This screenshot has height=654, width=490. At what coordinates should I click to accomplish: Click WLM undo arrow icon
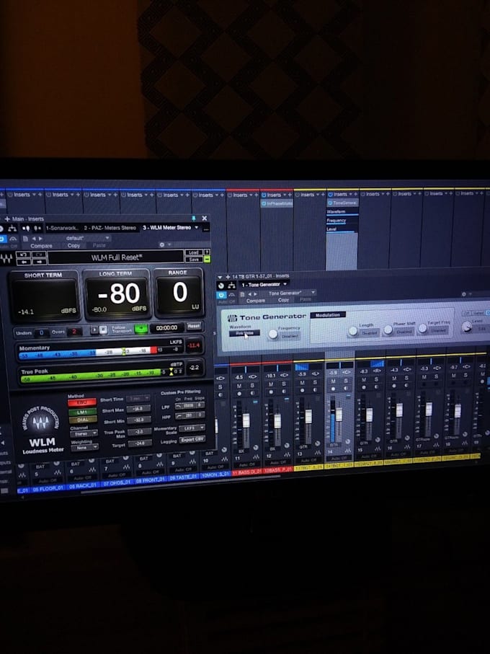(23, 255)
